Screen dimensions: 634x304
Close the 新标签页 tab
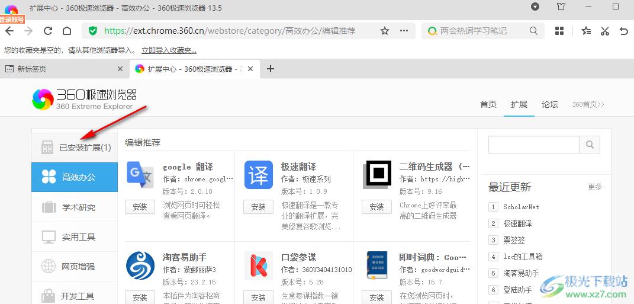pyautogui.click(x=120, y=69)
